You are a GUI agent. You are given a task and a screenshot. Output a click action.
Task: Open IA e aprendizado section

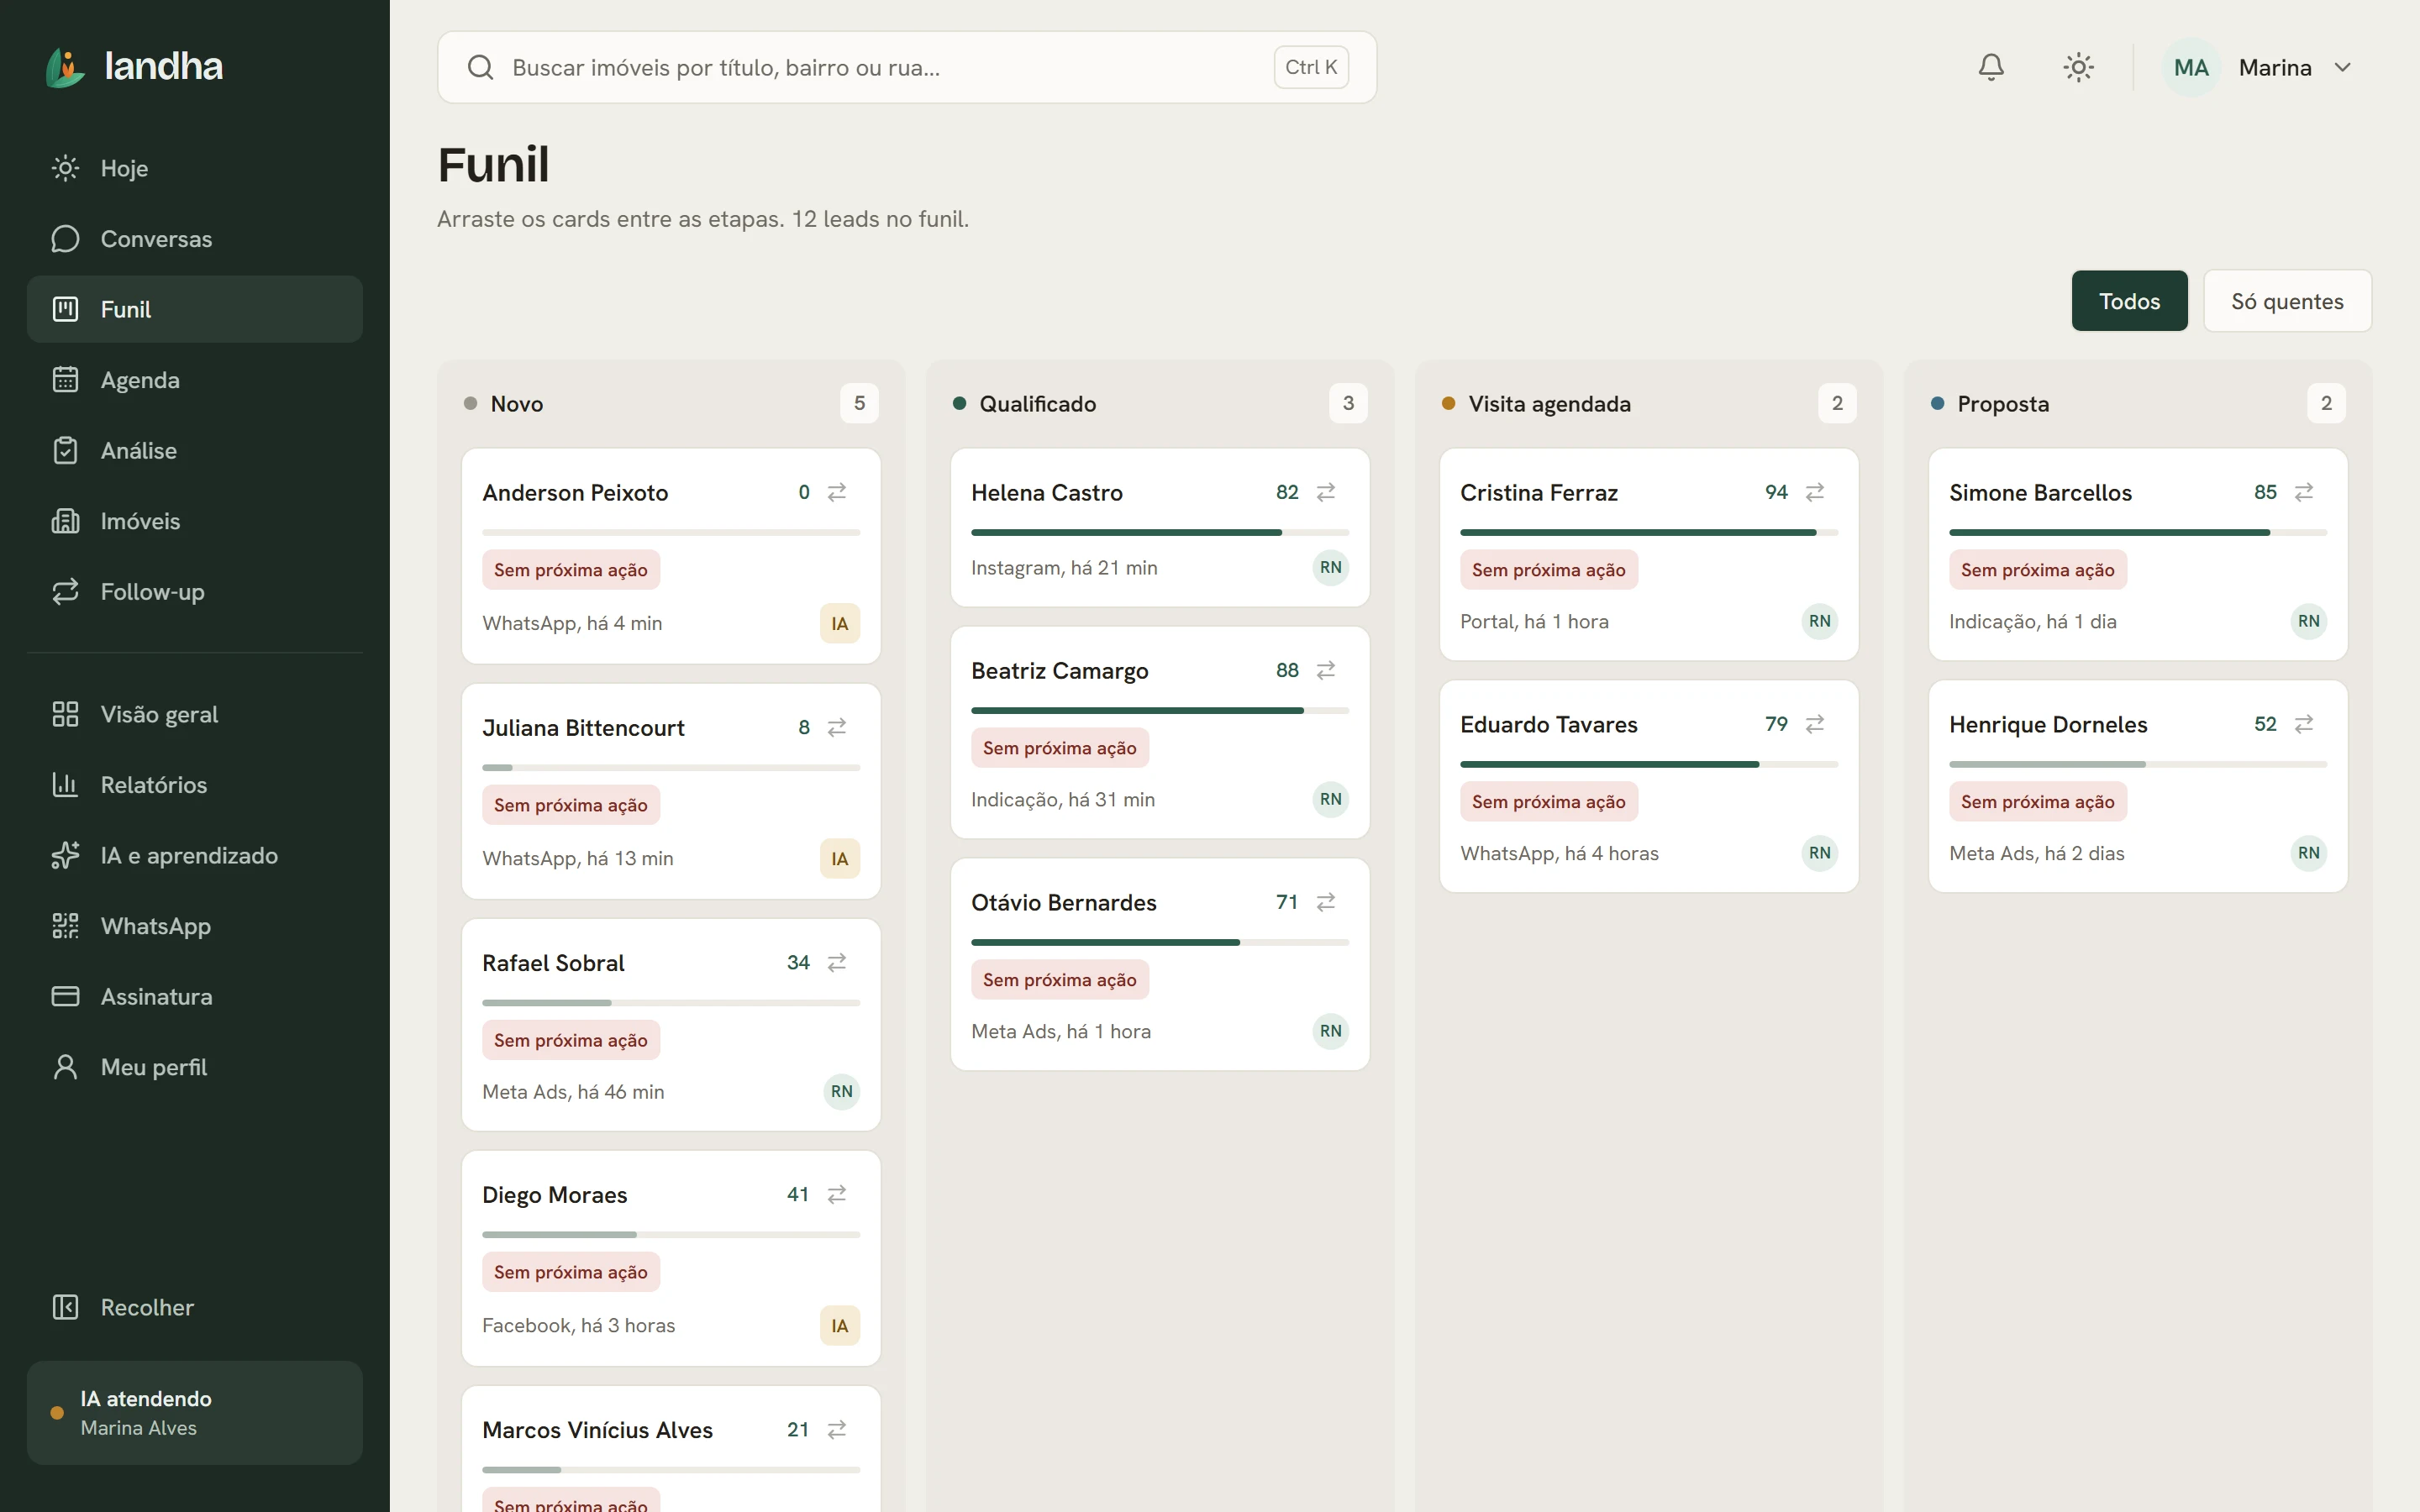click(x=195, y=855)
